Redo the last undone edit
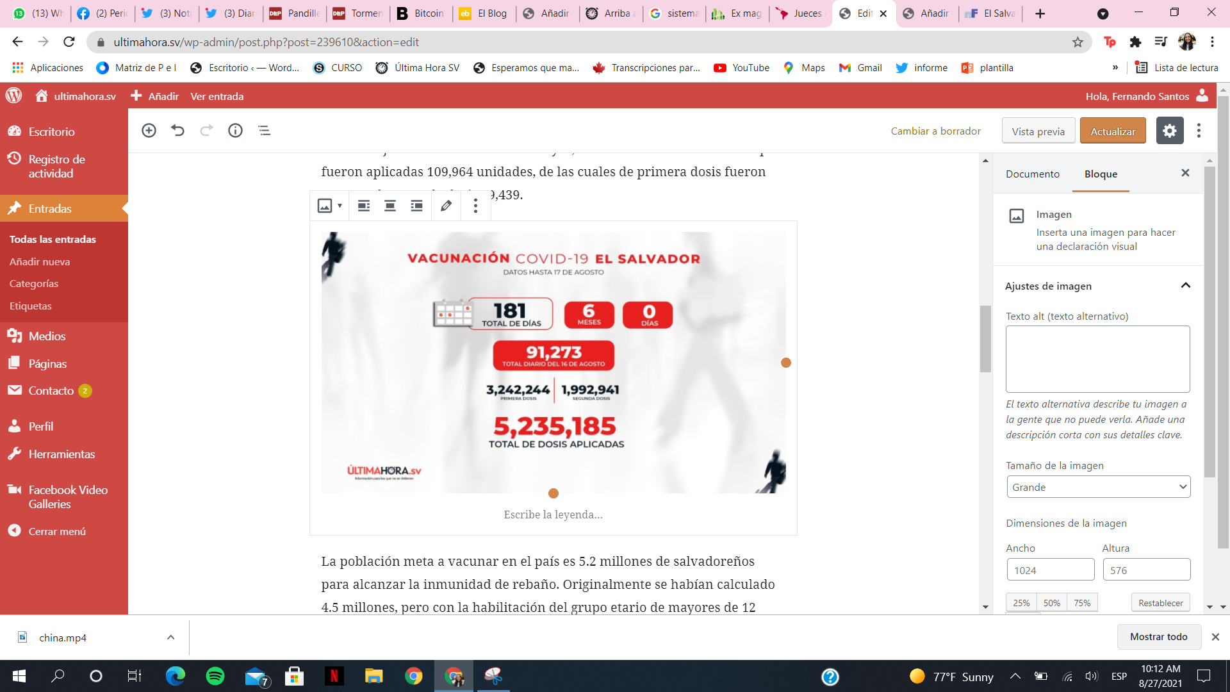This screenshot has width=1230, height=692. tap(206, 131)
